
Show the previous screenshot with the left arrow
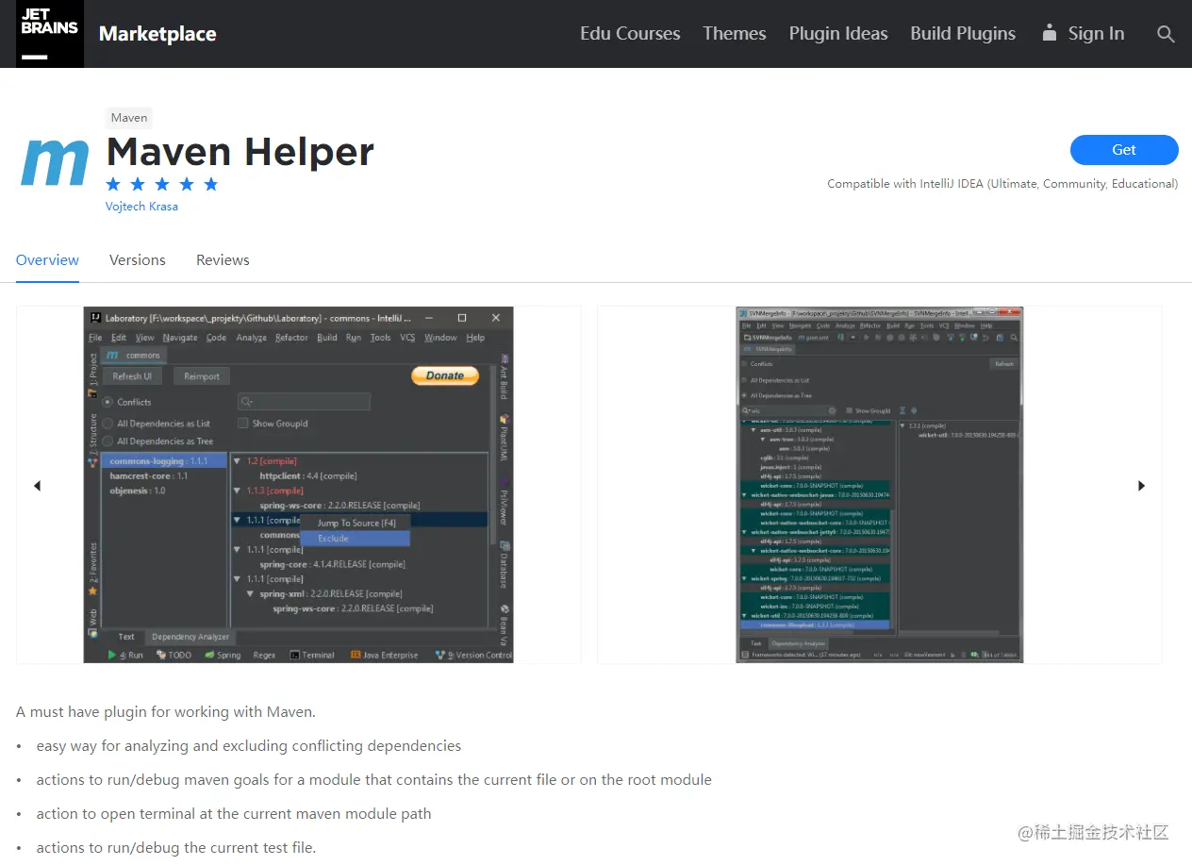tap(37, 486)
